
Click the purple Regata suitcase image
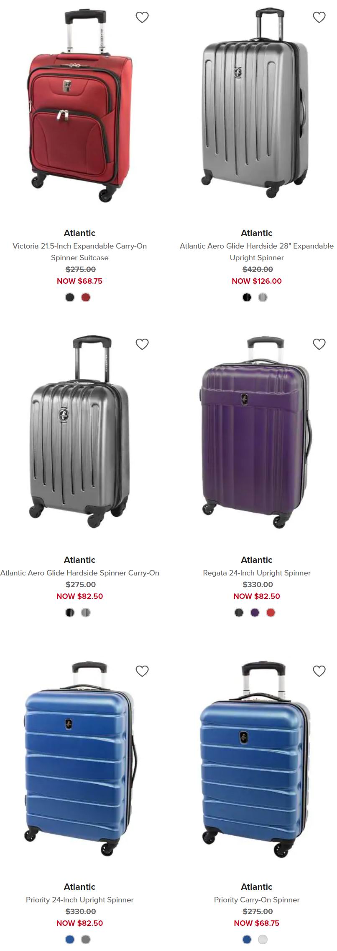(257, 433)
